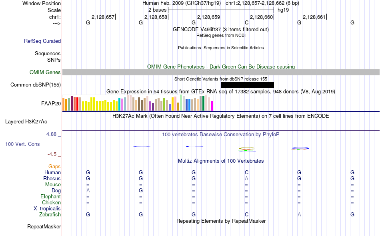Click Publications: Sequences in Scientific Articles title

(221, 48)
